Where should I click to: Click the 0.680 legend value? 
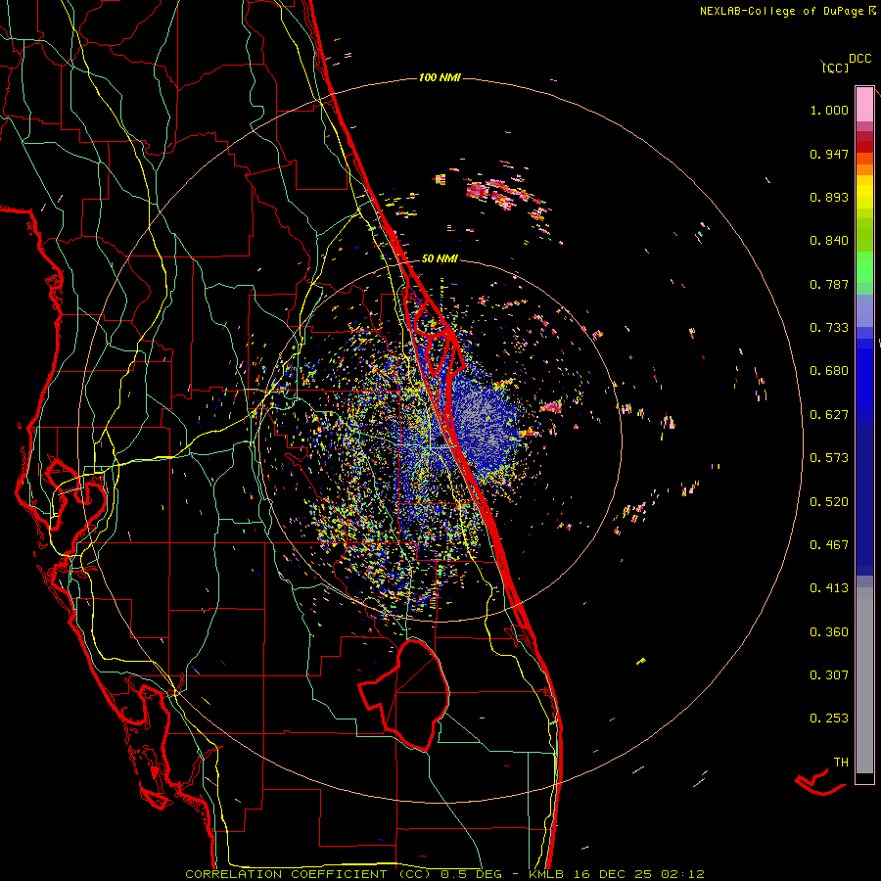(x=829, y=371)
